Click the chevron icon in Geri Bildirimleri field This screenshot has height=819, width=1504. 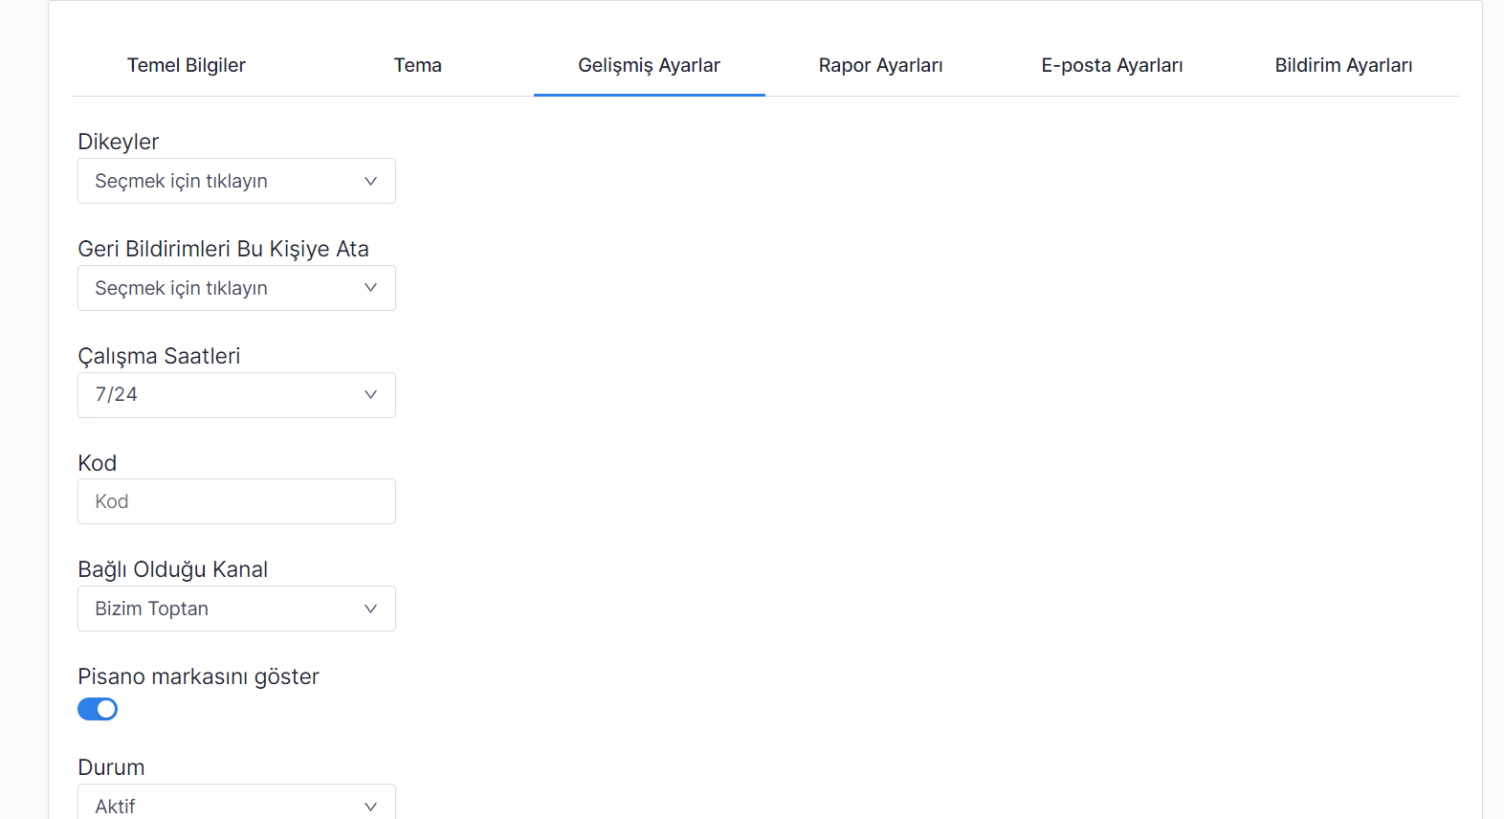pyautogui.click(x=370, y=288)
